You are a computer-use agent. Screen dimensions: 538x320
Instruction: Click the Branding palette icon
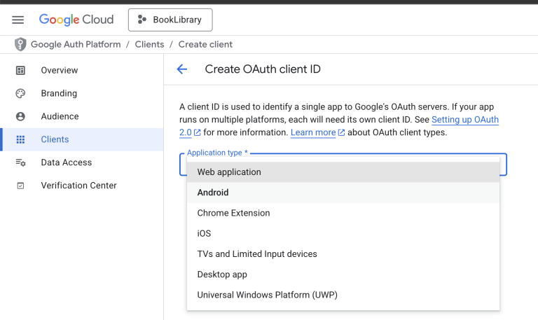[20, 93]
